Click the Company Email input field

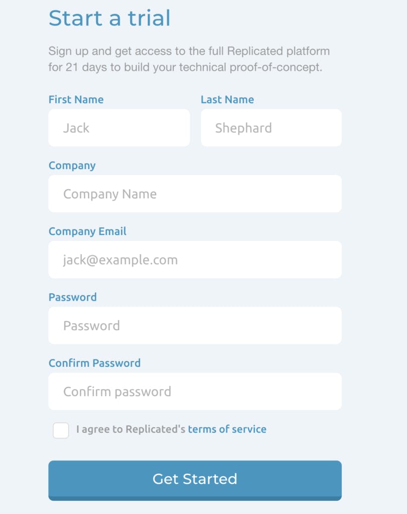(195, 260)
